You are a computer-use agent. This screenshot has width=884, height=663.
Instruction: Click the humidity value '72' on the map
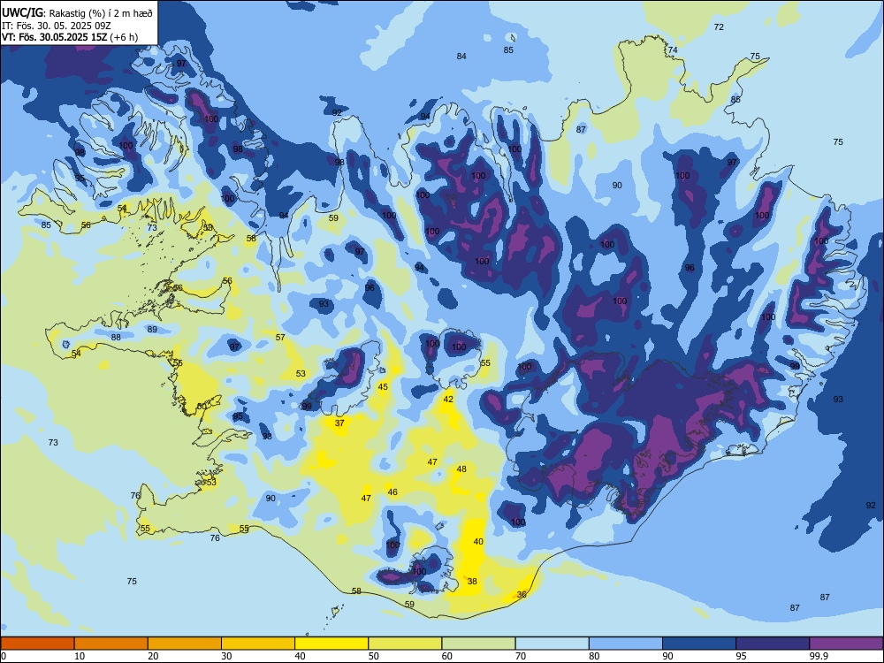pos(718,27)
